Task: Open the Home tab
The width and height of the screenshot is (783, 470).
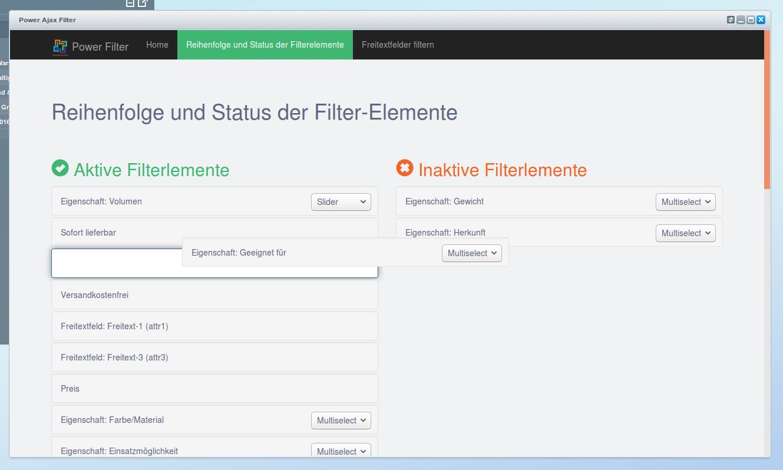Action: tap(157, 45)
